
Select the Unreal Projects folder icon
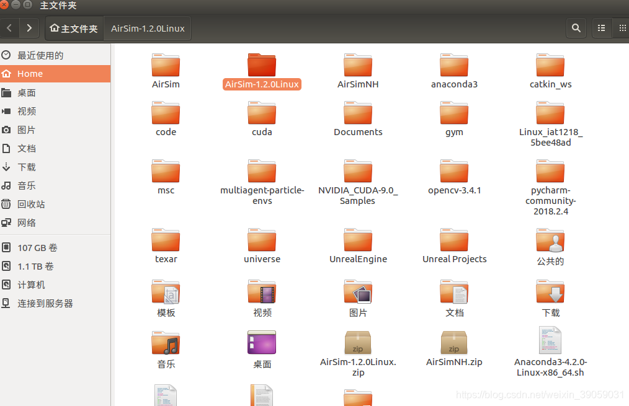point(454,240)
